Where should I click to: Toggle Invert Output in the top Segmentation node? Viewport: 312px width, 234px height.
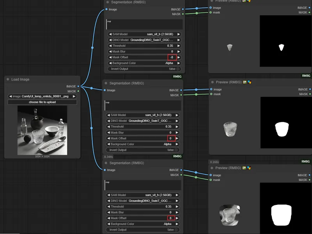(144, 69)
